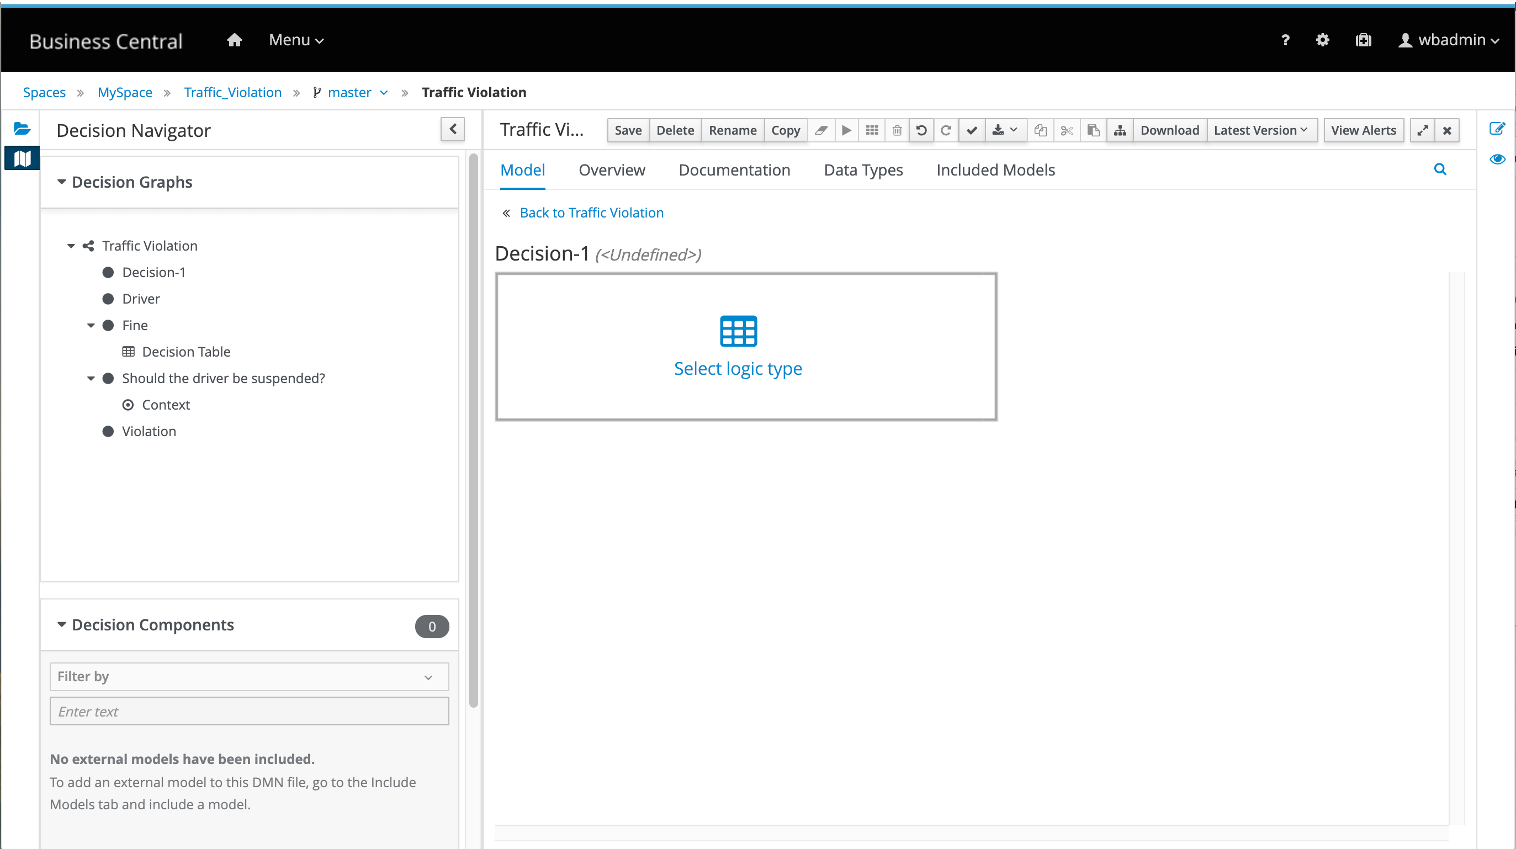1516x849 pixels.
Task: Open the Latest Version dropdown
Action: [1260, 130]
